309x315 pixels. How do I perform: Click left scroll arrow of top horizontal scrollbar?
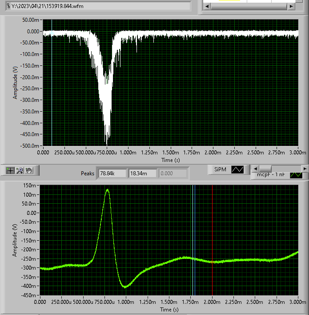(x=207, y=6)
